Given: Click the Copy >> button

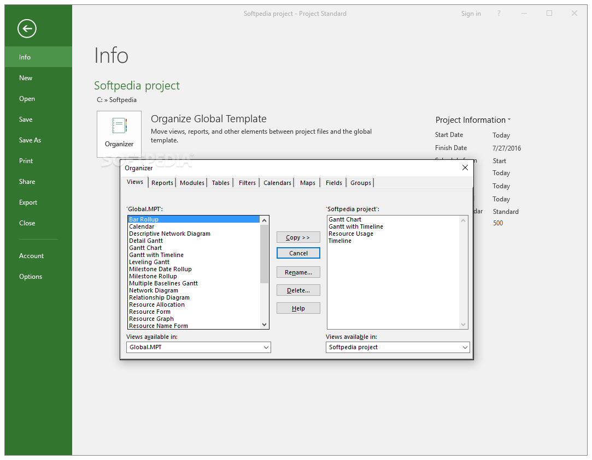Looking at the screenshot, I should click(298, 237).
